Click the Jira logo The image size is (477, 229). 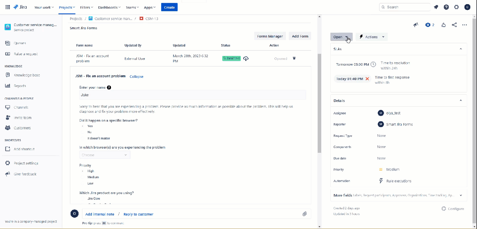pos(20,7)
